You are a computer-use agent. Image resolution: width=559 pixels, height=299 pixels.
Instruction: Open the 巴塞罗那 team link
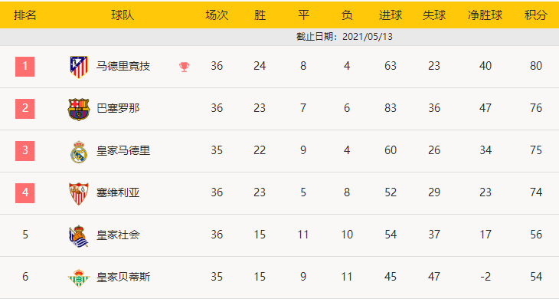pos(118,108)
